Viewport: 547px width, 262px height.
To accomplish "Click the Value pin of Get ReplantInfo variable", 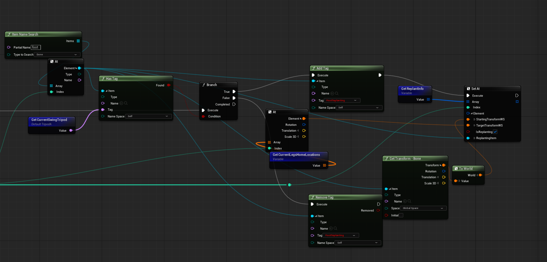I will coord(428,100).
